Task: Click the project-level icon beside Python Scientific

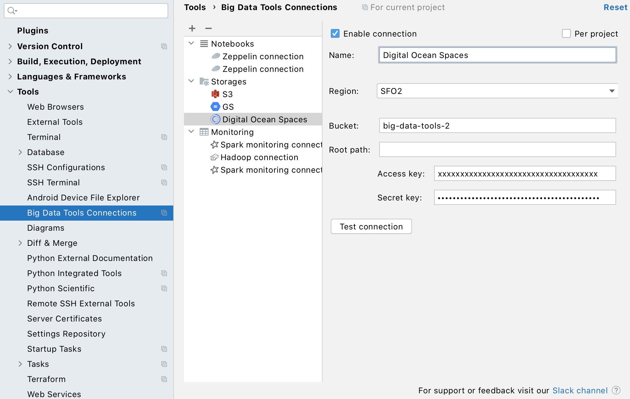Action: [x=164, y=288]
